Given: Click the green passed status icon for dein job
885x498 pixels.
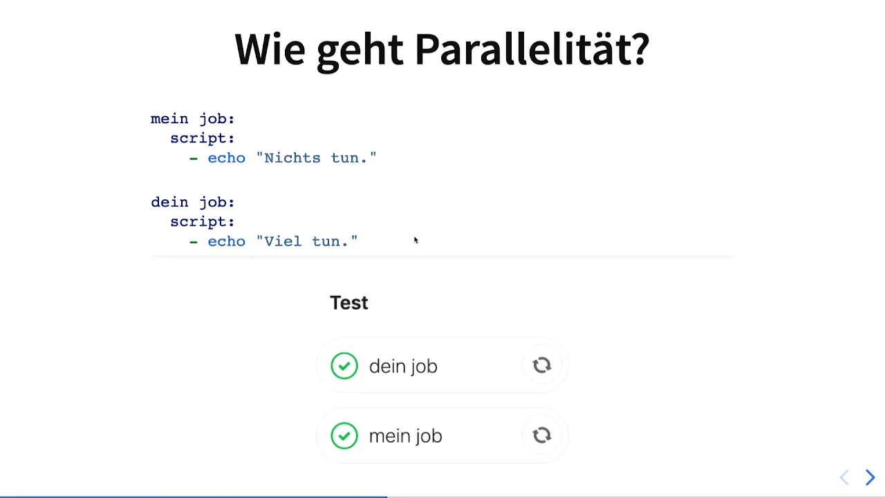Looking at the screenshot, I should (344, 366).
